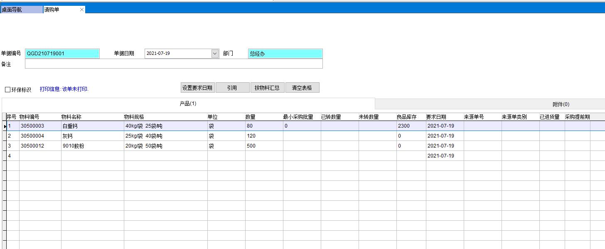Select the 请购单 tab
Image resolution: width=605 pixels, height=249 pixels.
pos(60,10)
